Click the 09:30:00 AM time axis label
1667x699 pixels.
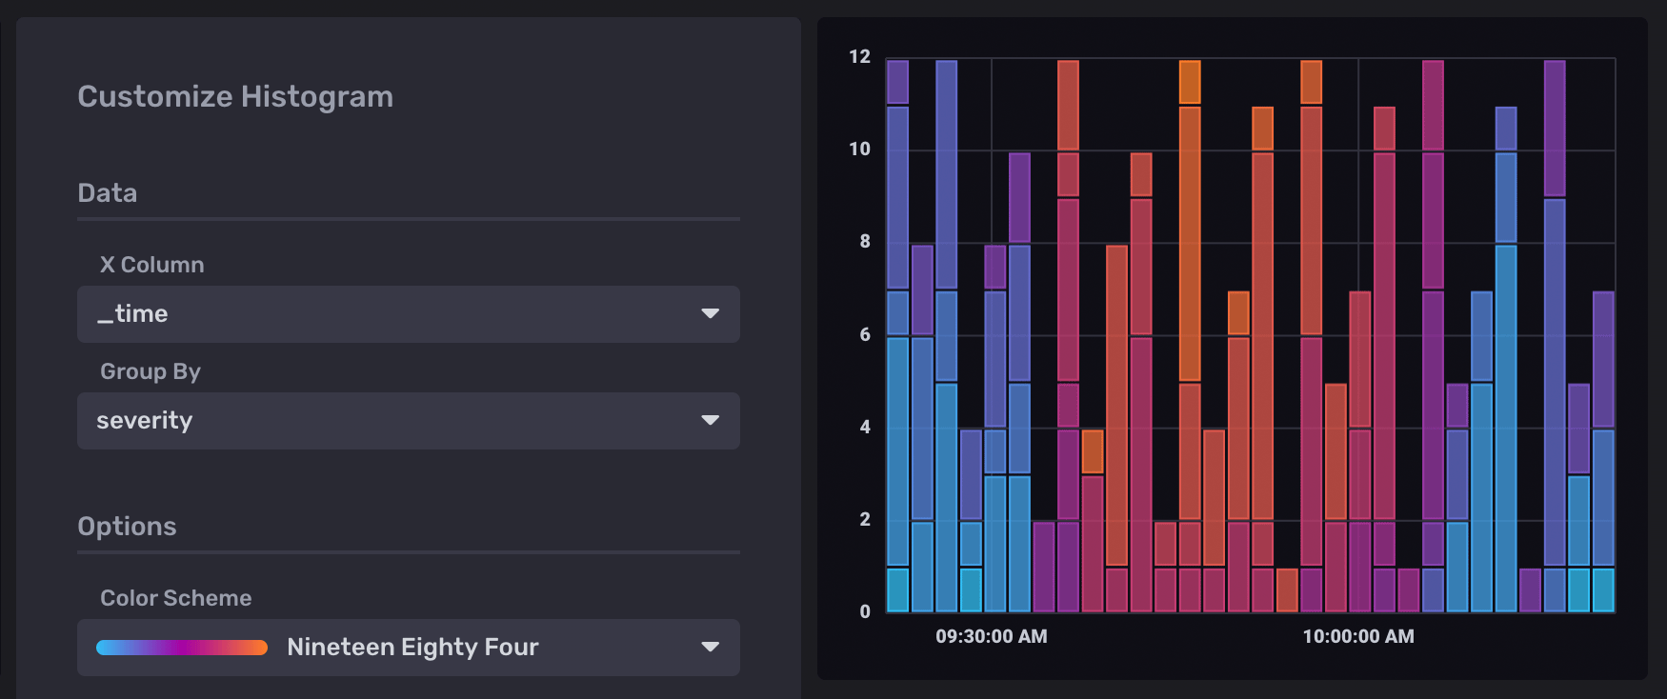tap(991, 636)
